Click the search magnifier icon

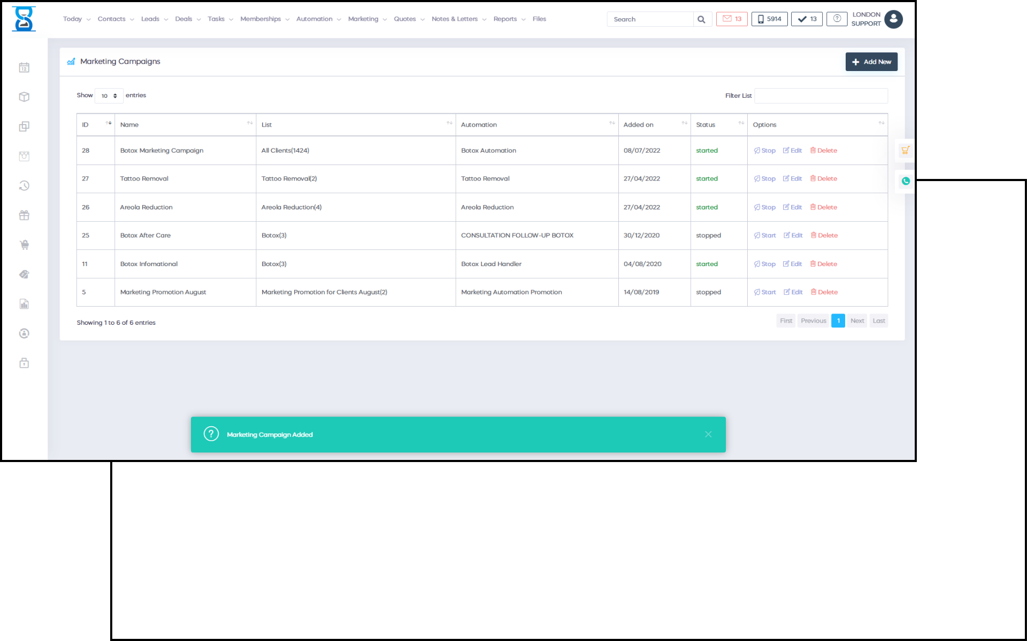click(701, 19)
